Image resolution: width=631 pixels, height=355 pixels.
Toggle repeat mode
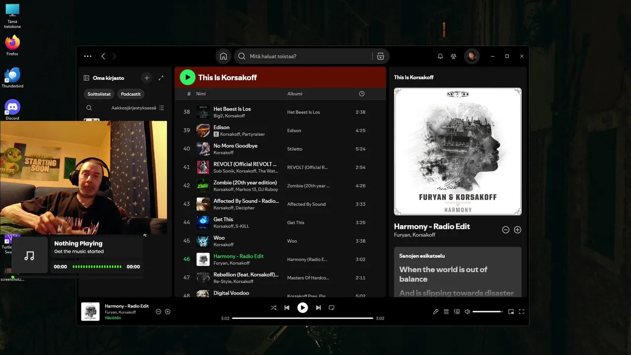332,308
